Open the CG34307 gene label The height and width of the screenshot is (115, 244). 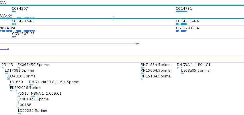[20, 9]
